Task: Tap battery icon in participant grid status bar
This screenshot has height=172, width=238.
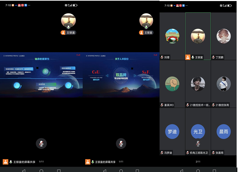Action: [x=229, y=6]
